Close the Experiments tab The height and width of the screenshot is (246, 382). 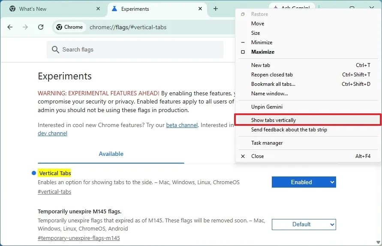[x=200, y=9]
